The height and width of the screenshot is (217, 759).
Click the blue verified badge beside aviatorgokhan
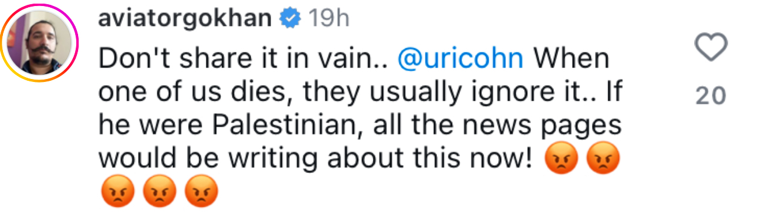290,20
